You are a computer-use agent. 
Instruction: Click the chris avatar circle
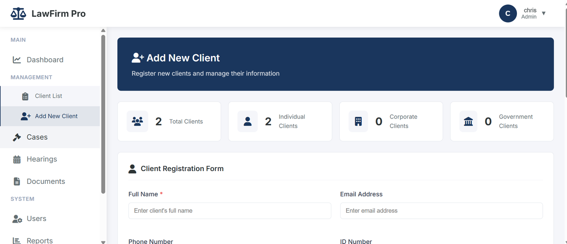(508, 13)
